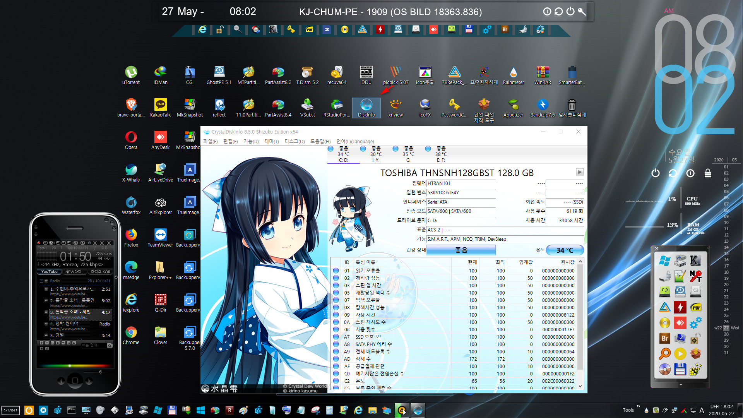
Task: Open the Rainmeter desktop shortcut
Action: click(x=513, y=75)
